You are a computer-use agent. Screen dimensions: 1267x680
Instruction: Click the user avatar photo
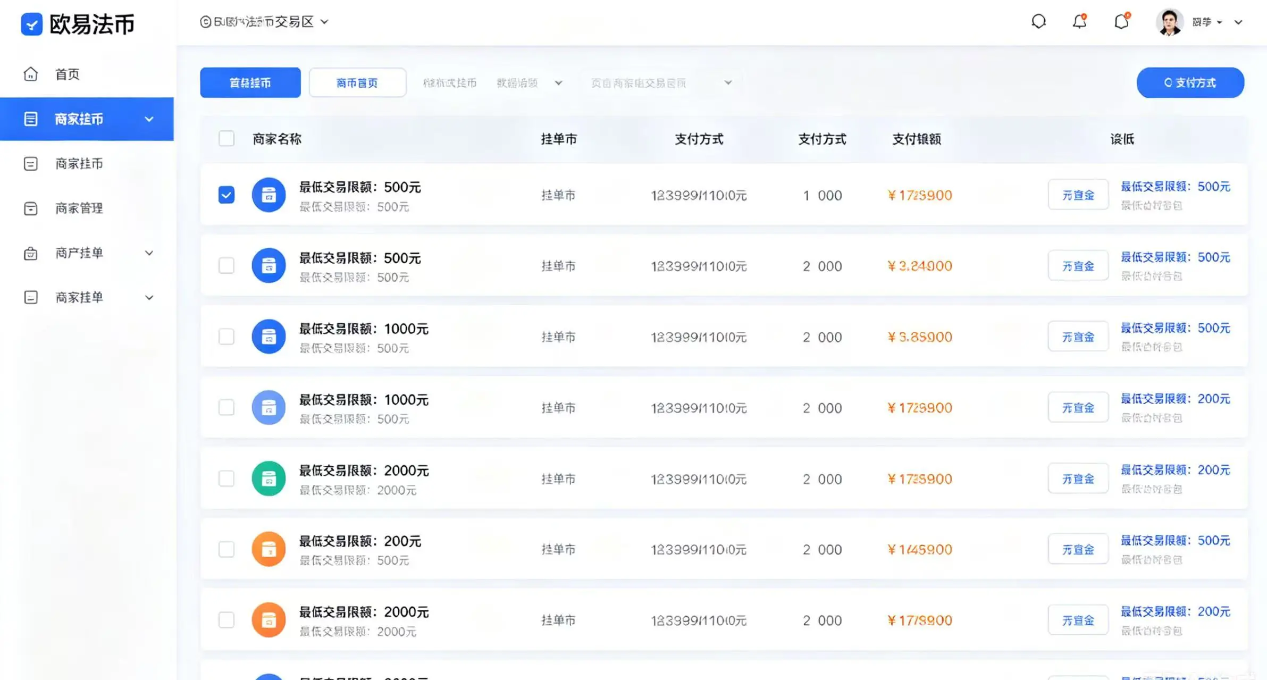pos(1169,22)
